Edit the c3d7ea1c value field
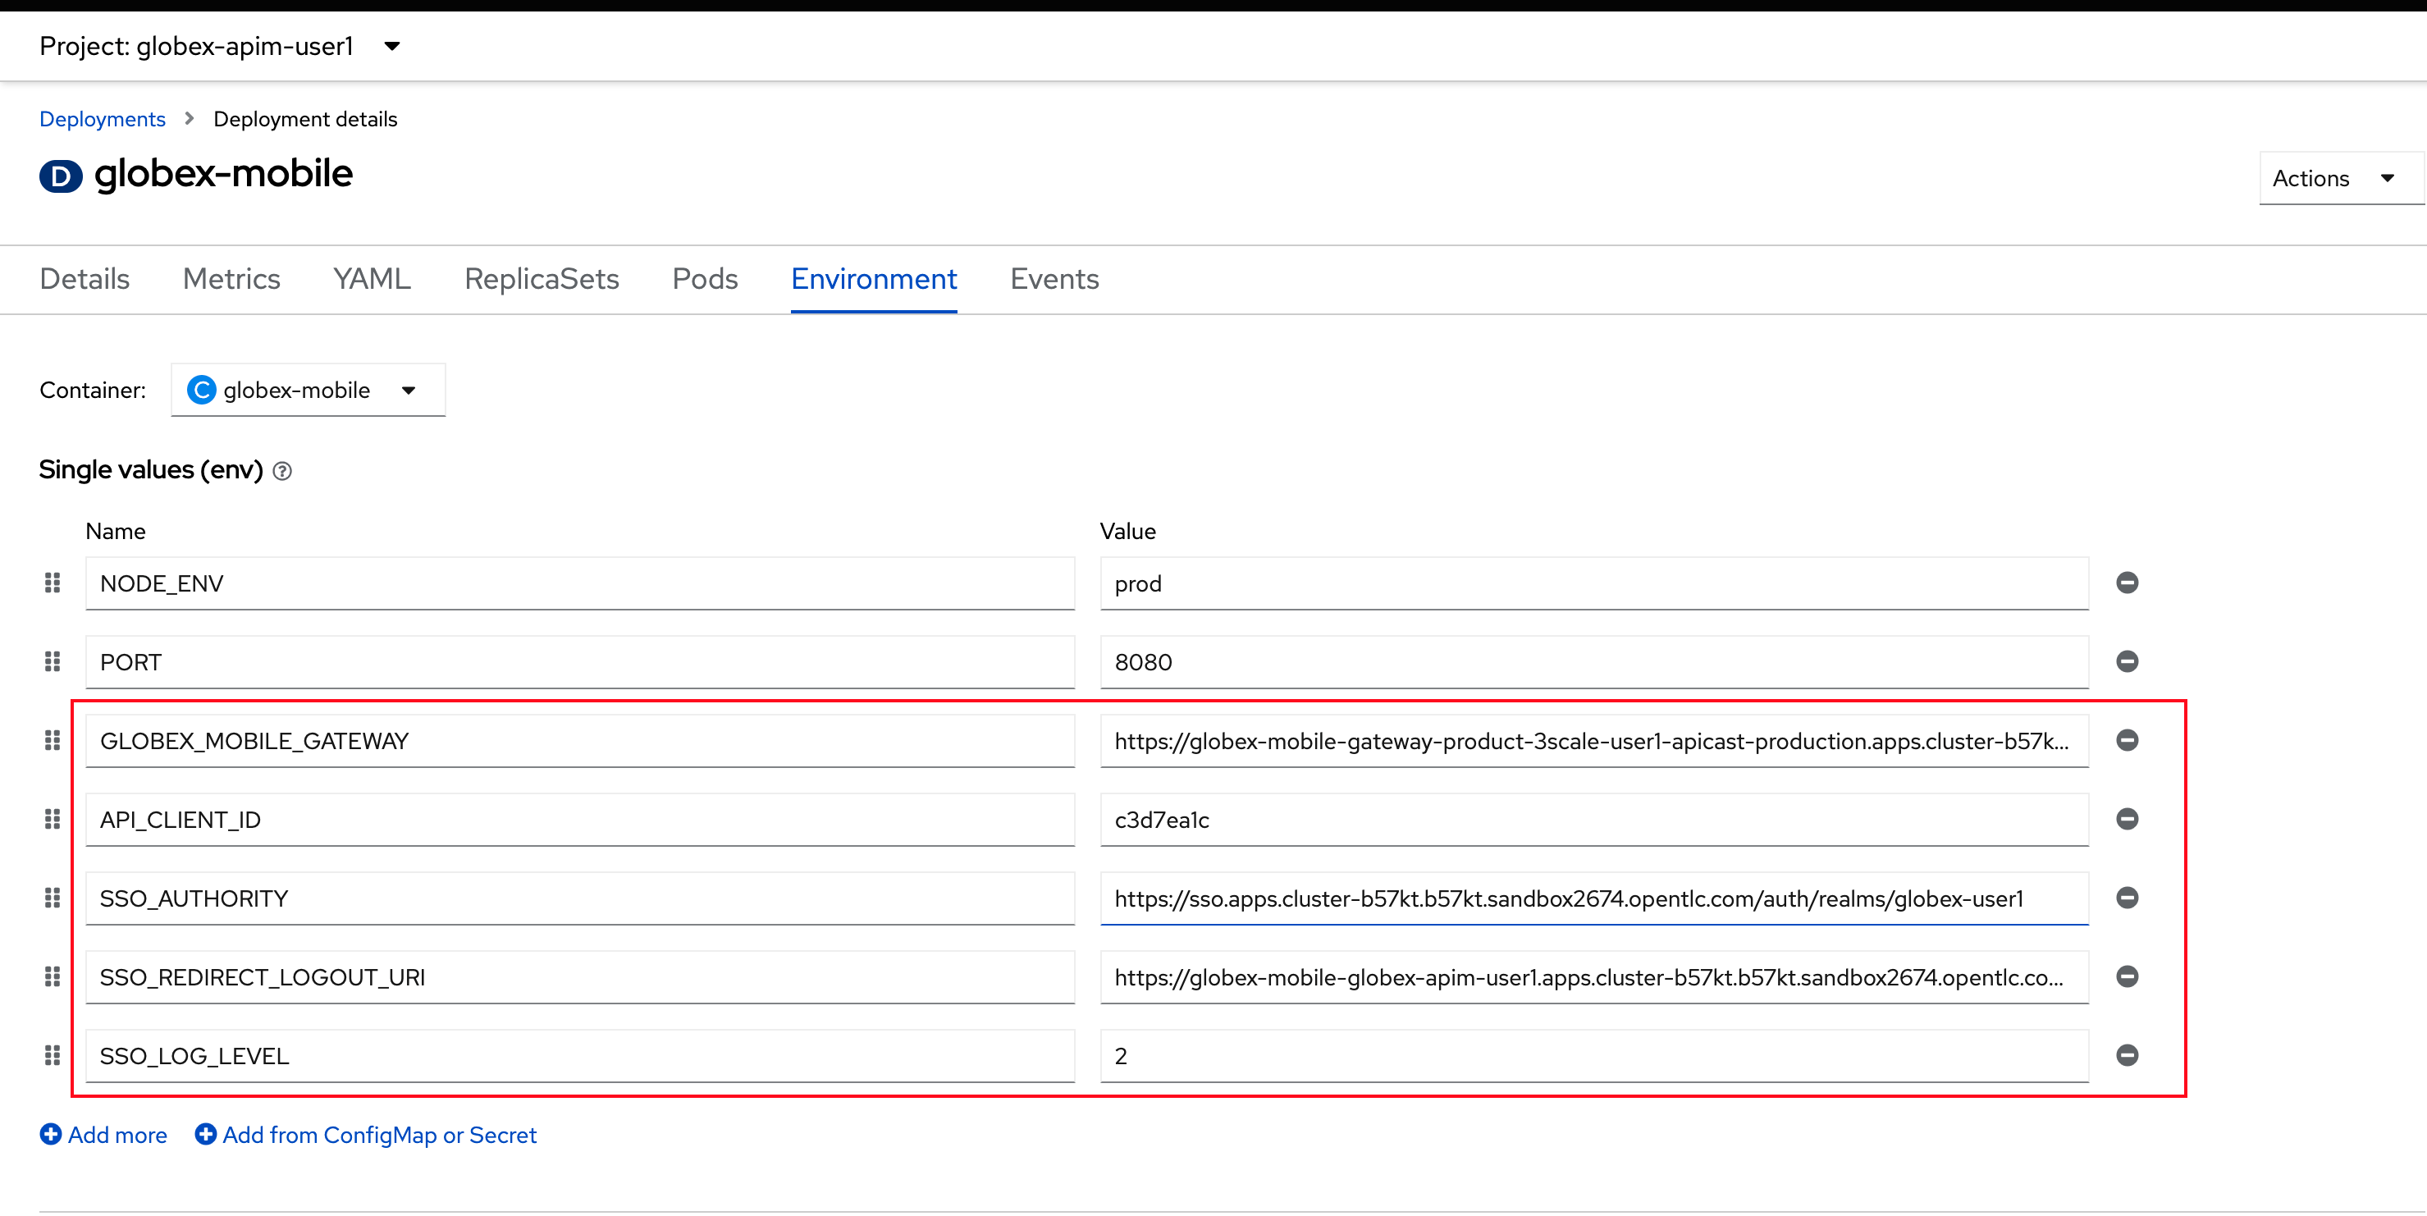Screen dimensions: 2427x1216 tap(1594, 820)
